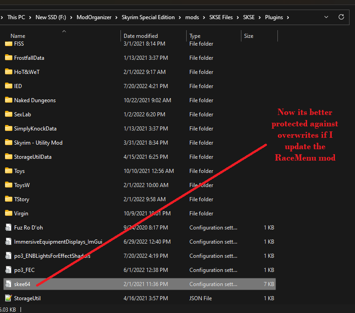Image resolution: width=355 pixels, height=313 pixels.
Task: Click the Fuz Ro D'oh config file icon
Action: tap(8, 228)
